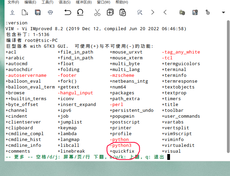Click the +persistent_undo feature text
Screen dimensions: 230x176
pyautogui.click(x=132, y=110)
